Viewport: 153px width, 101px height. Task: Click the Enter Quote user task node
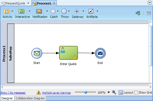68,53
